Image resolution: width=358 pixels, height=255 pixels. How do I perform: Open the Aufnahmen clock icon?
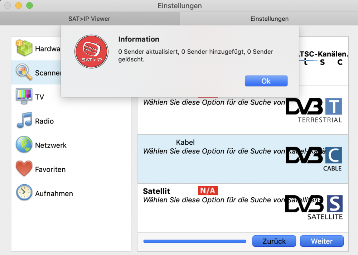24,193
